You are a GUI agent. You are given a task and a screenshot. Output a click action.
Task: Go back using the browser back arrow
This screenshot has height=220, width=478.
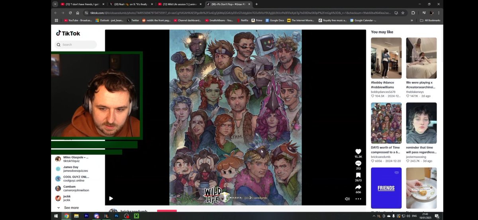point(56,13)
